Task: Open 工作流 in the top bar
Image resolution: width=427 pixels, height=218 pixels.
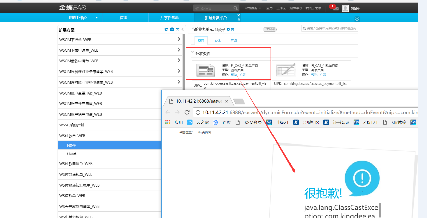Action: coord(281,8)
